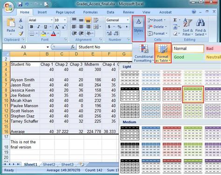This screenshot has height=175, width=221.
Task: Open Find & Select dropdown
Action: [x=201, y=27]
